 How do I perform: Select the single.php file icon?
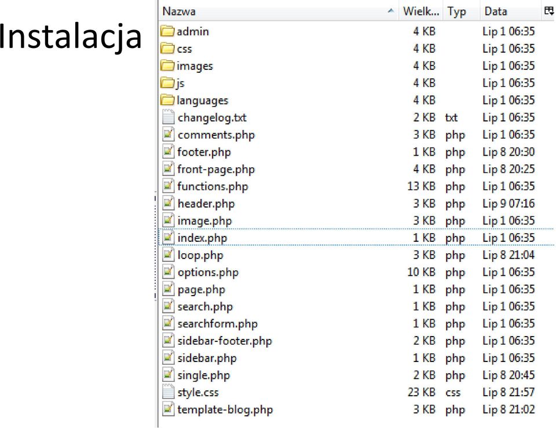[168, 375]
